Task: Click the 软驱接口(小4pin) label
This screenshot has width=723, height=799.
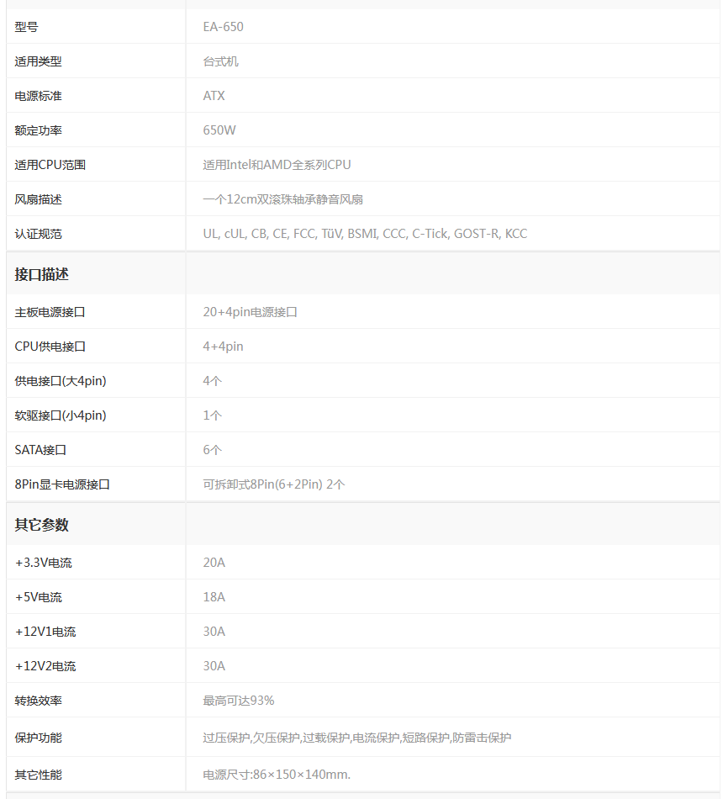Action: coord(61,415)
